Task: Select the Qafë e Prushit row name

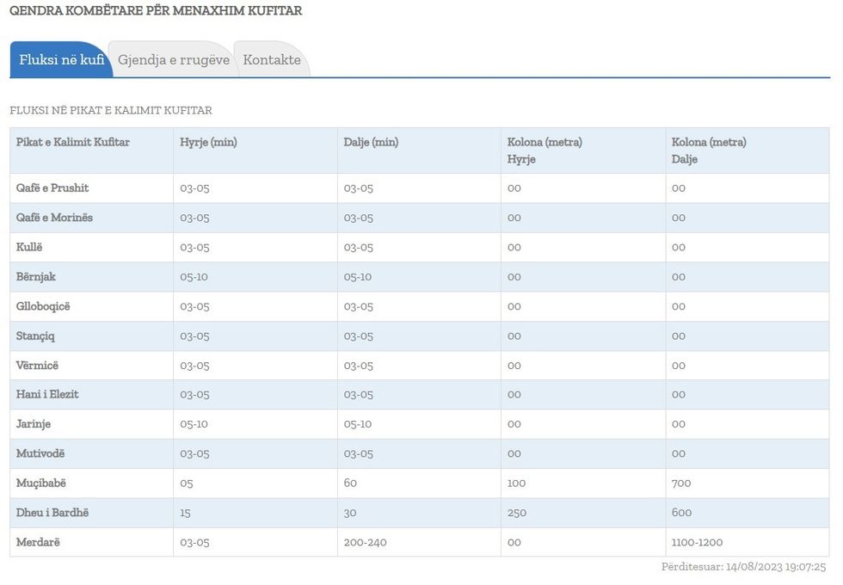Action: (x=52, y=188)
